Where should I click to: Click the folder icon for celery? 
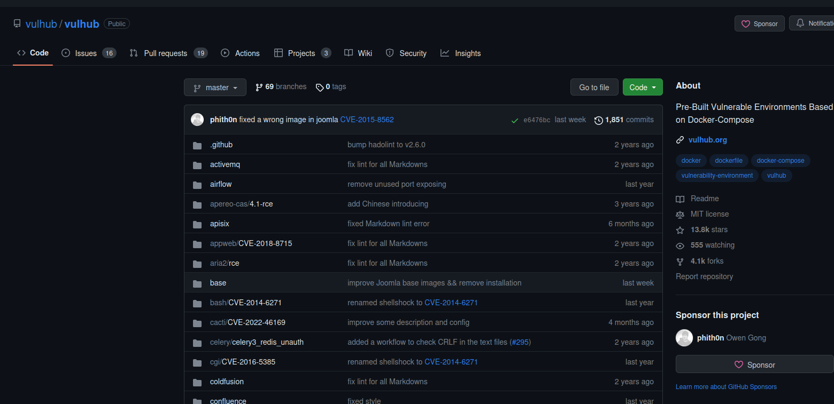(197, 343)
